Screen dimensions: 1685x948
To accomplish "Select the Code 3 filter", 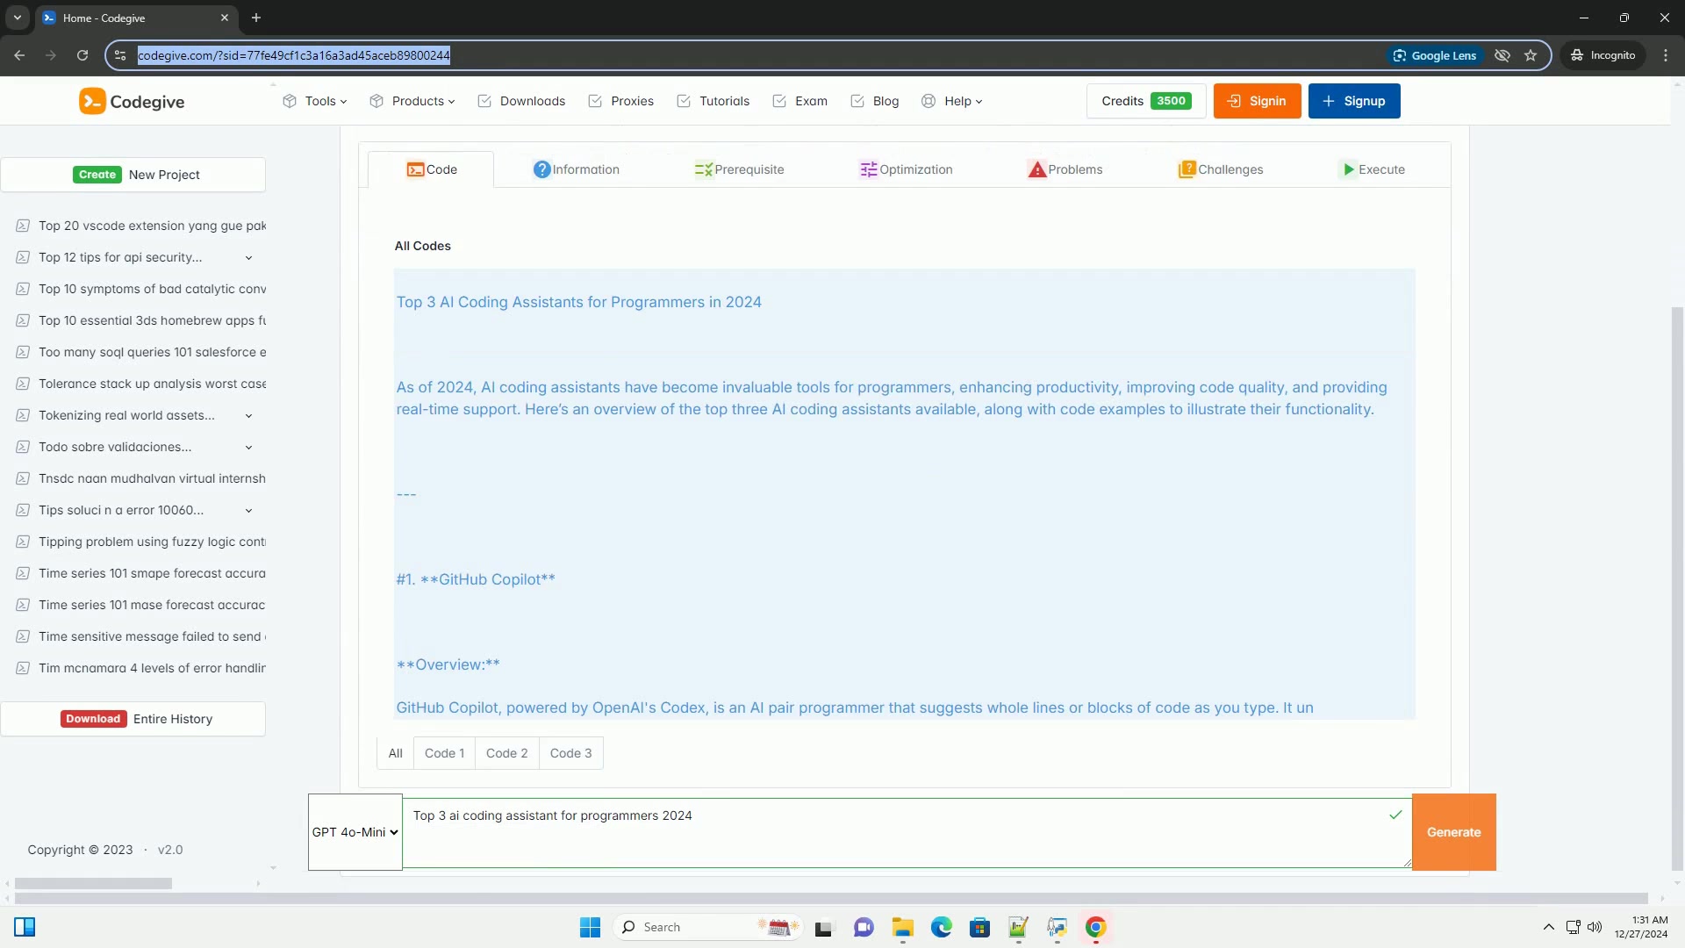I will [570, 753].
